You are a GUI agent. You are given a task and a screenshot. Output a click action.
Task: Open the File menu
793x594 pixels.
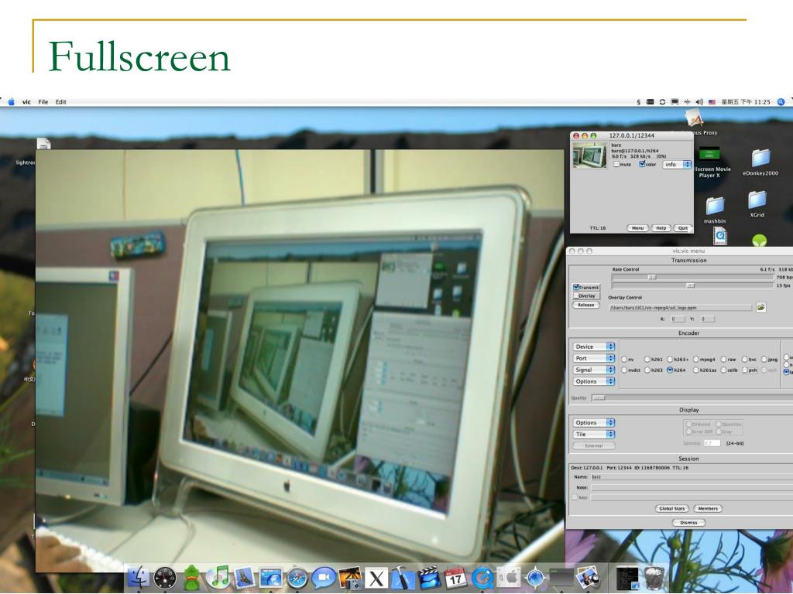pos(43,101)
